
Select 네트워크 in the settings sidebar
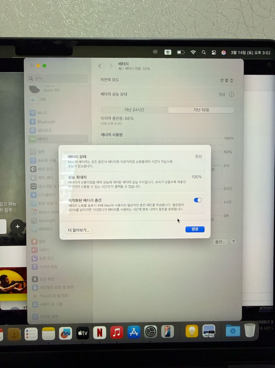[41, 130]
